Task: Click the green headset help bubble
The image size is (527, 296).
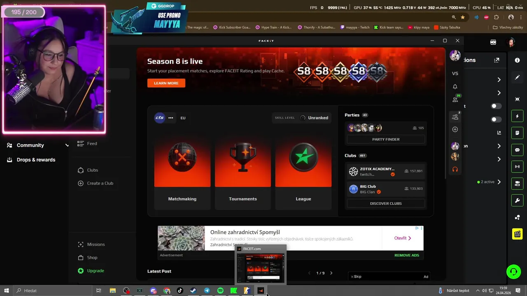Action: [514, 272]
